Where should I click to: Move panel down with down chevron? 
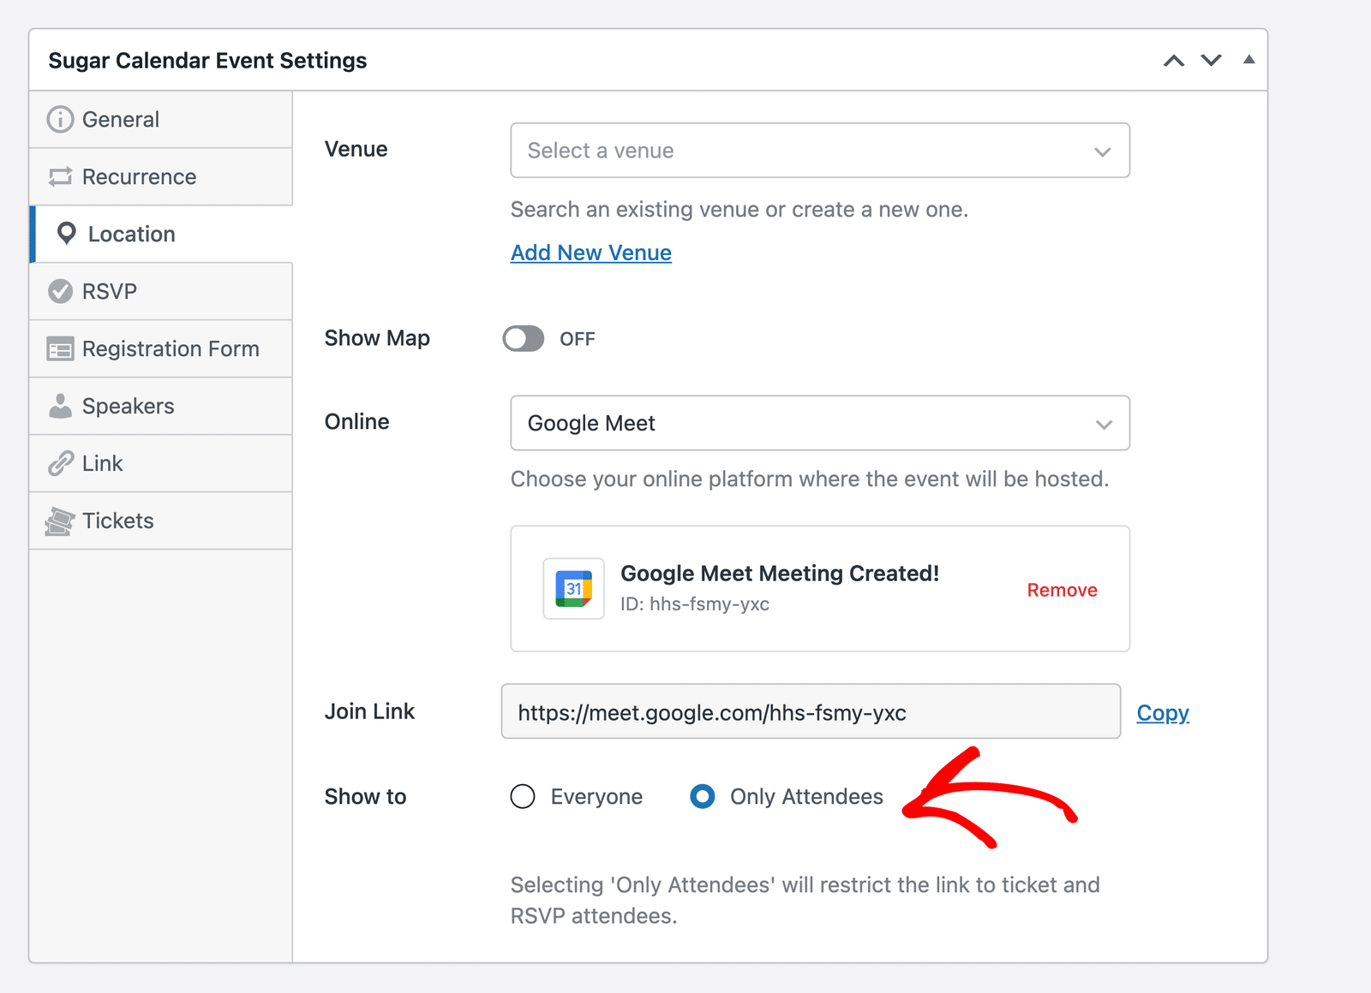(x=1211, y=60)
